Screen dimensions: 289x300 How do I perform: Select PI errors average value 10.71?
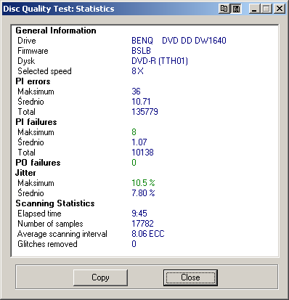pyautogui.click(x=141, y=102)
